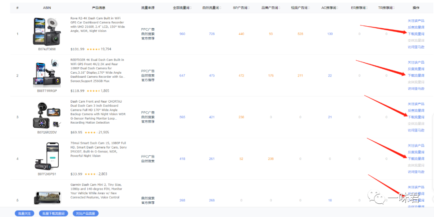The height and width of the screenshot is (217, 434).
Task: Click the 238 SP ad words value
Action: click(x=242, y=117)
